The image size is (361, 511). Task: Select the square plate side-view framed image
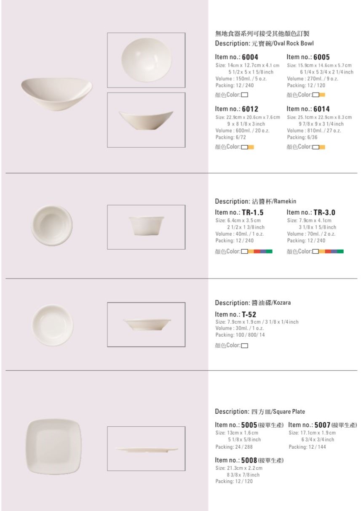pyautogui.click(x=146, y=448)
